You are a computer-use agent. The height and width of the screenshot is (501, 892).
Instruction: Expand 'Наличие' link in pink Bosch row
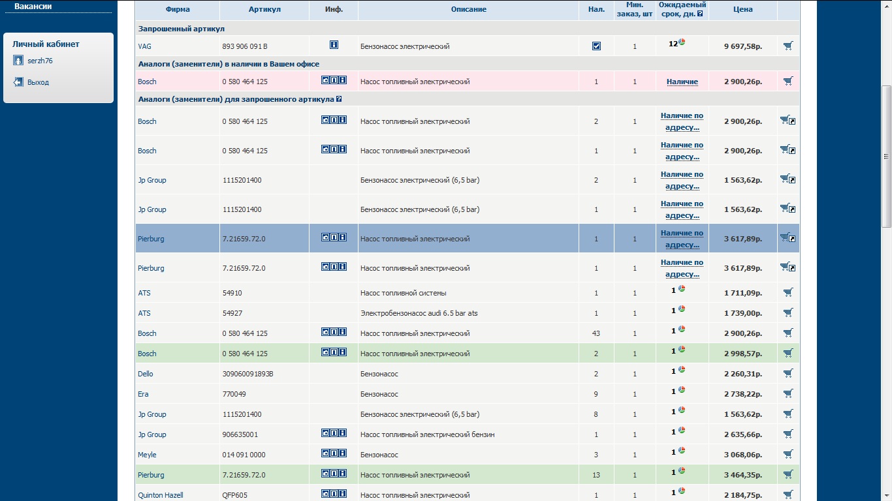tap(682, 82)
